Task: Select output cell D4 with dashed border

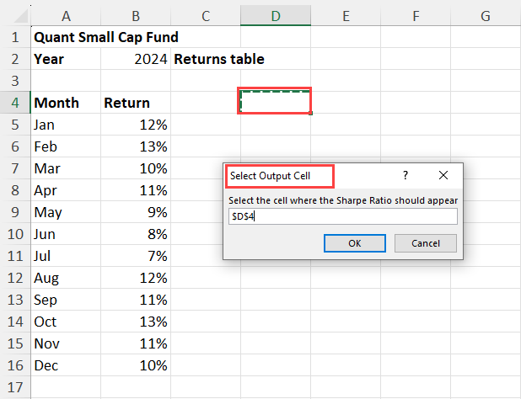Action: click(x=276, y=102)
